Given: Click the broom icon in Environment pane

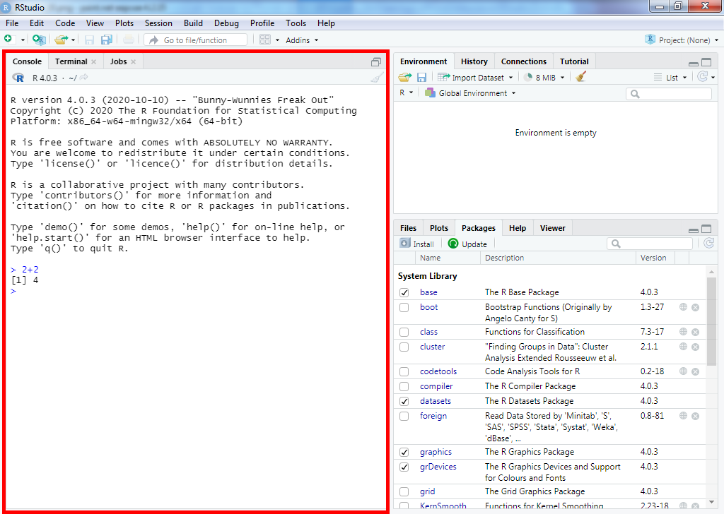Looking at the screenshot, I should coord(581,77).
